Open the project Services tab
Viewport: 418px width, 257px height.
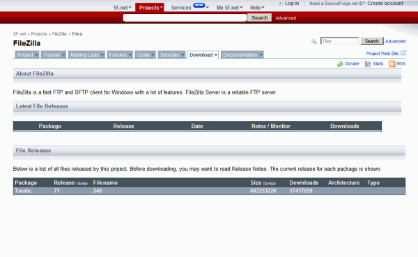coord(171,55)
